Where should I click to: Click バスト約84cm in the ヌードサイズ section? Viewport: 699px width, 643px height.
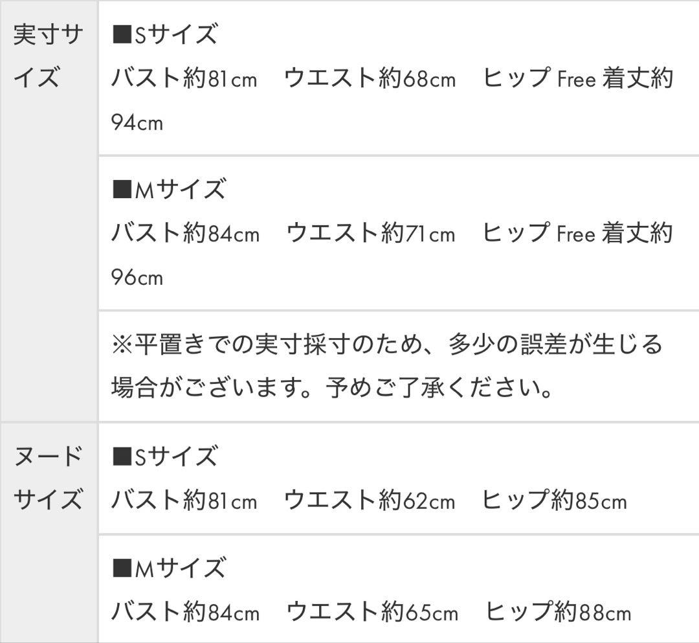(185, 612)
